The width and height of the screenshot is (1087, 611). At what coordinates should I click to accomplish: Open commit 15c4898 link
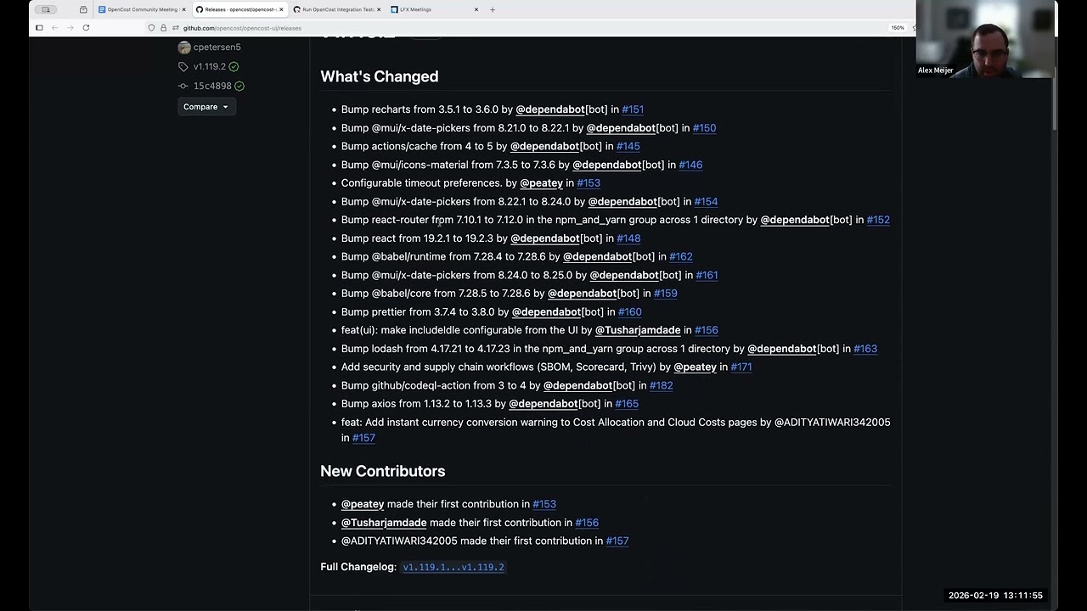click(x=212, y=86)
